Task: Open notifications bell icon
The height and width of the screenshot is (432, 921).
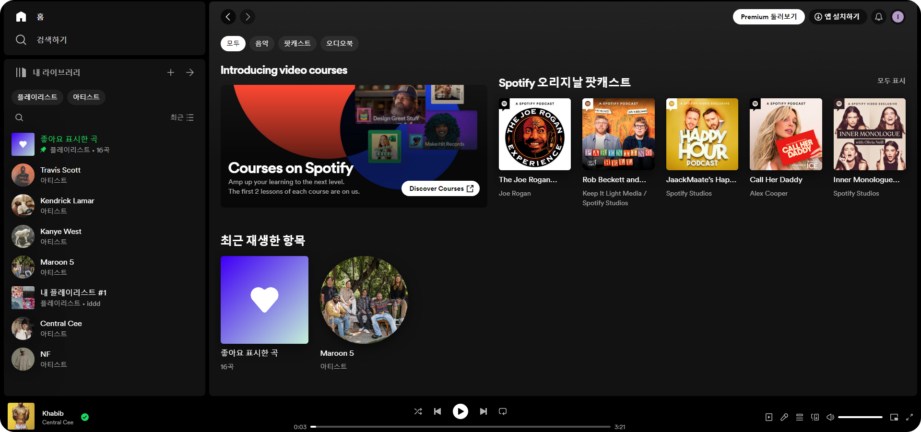Action: coord(879,17)
